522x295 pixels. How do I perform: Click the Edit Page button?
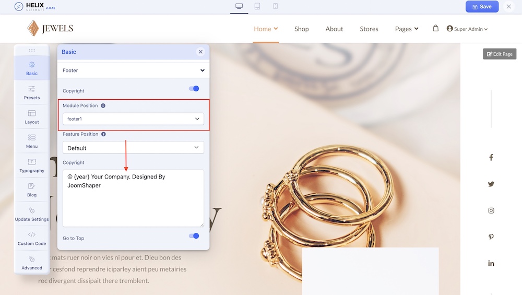[500, 54]
